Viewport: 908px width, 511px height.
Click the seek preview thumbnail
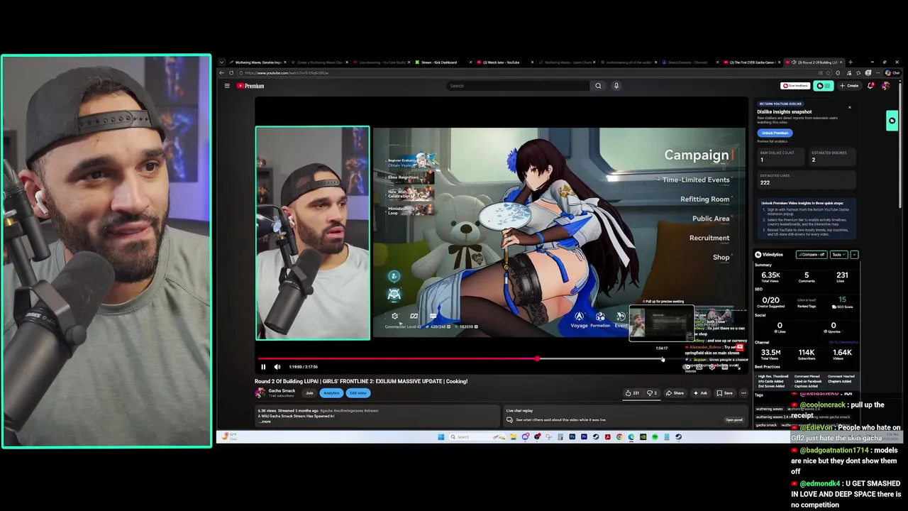[661, 324]
